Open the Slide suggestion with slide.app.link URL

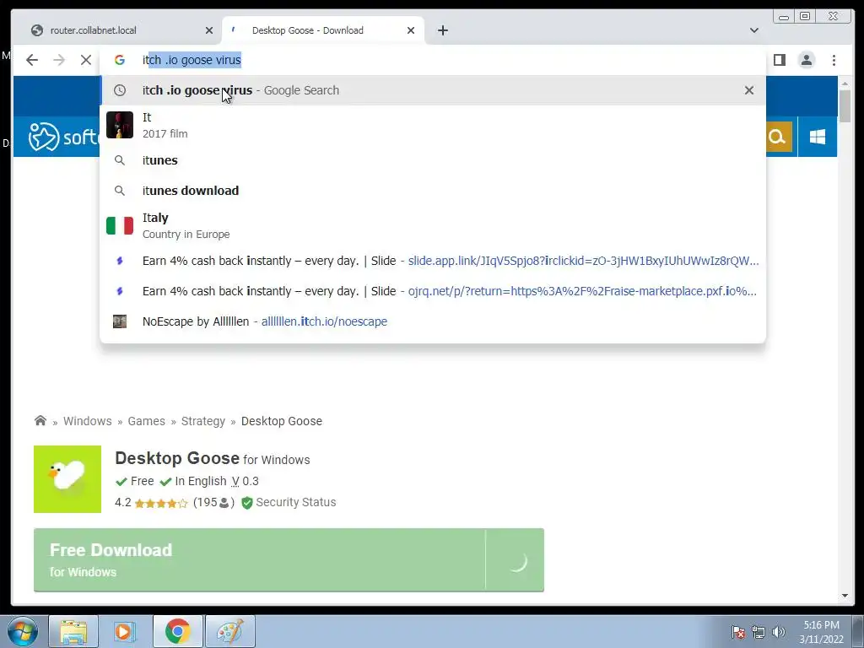(x=433, y=261)
